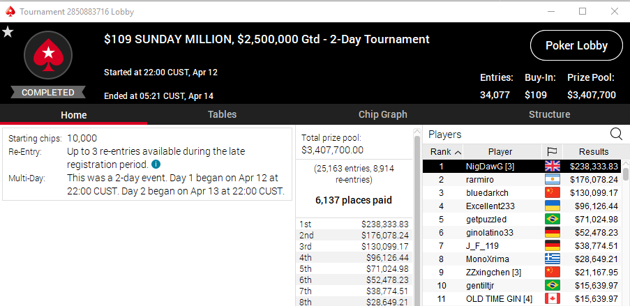The width and height of the screenshot is (630, 306).
Task: Select the Excellent233 player row
Action: click(522, 206)
